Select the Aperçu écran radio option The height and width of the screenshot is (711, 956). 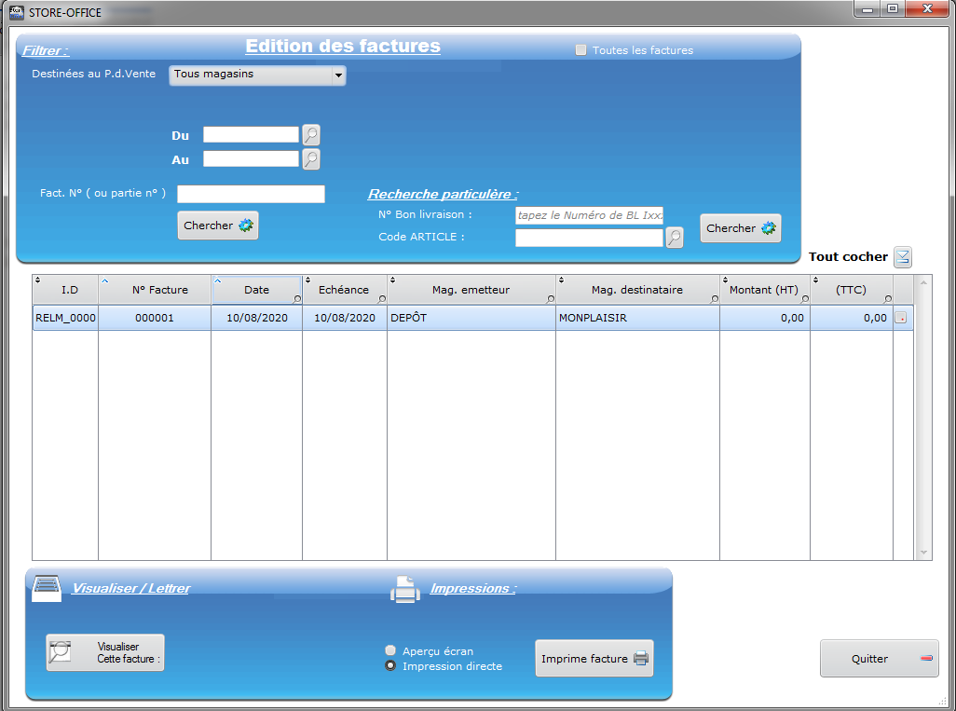[x=391, y=650]
